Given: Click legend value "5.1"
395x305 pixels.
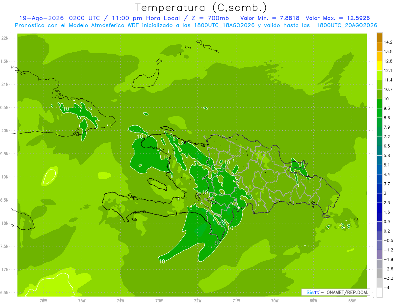Looking at the screenshot, I should (x=387, y=165).
